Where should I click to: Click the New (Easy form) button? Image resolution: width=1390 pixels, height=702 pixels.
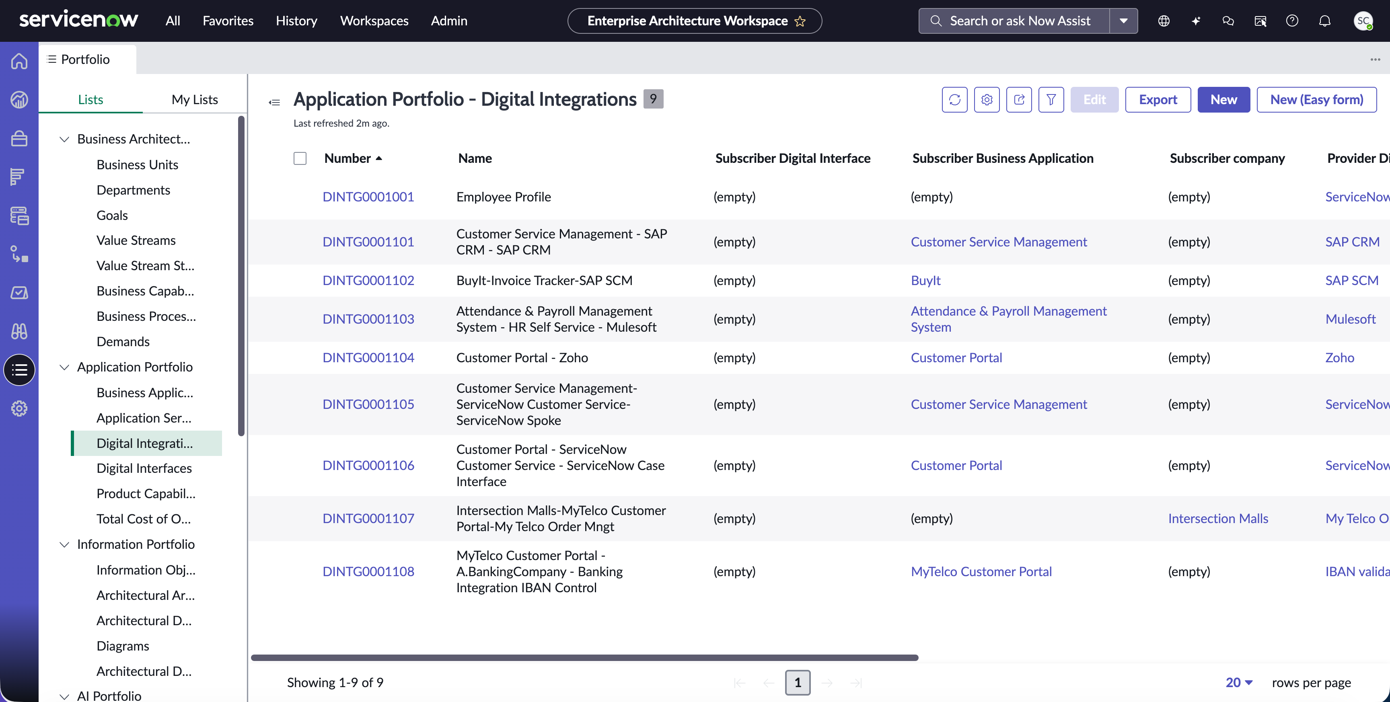click(1317, 100)
